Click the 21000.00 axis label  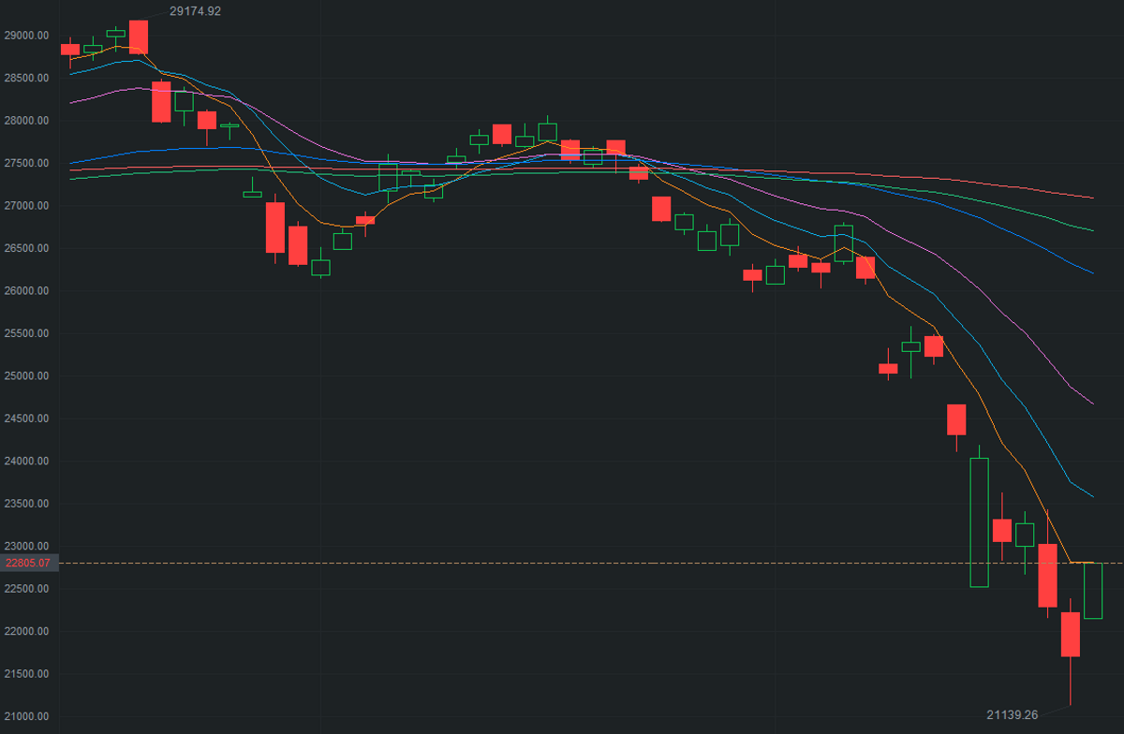tap(27, 717)
